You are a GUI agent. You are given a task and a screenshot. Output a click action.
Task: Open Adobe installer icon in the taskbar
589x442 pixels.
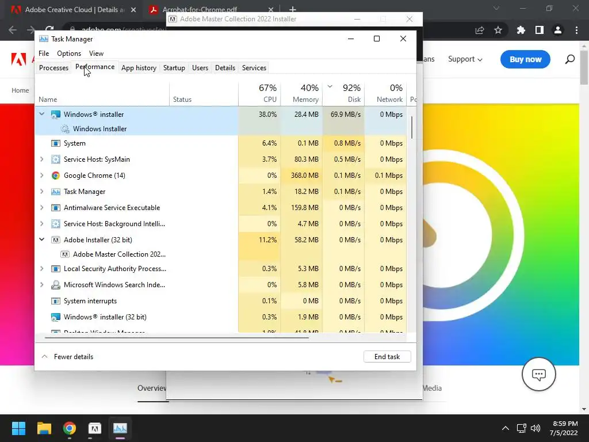[x=95, y=428]
